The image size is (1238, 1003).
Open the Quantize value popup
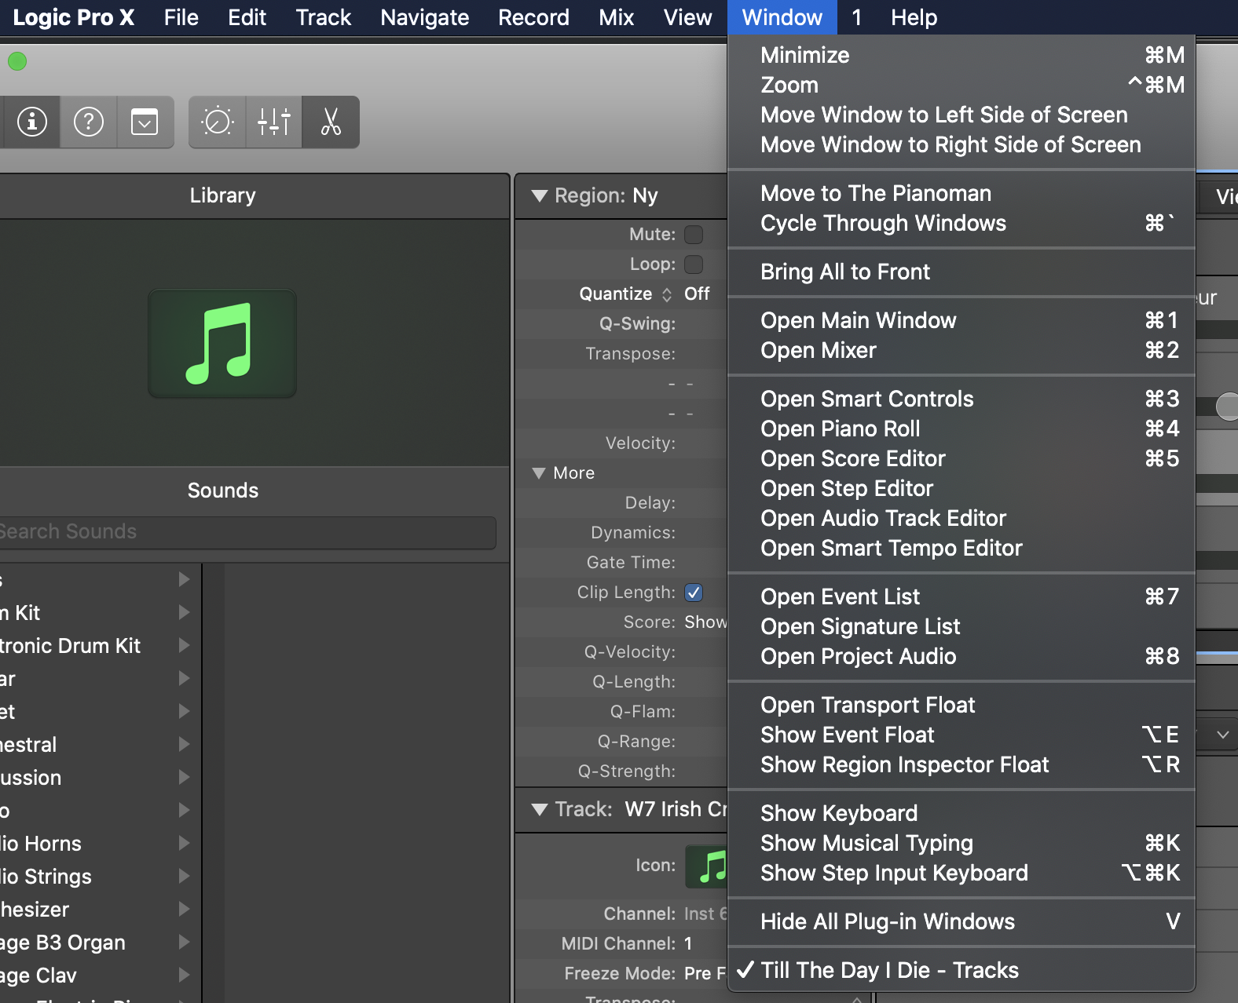click(x=696, y=294)
